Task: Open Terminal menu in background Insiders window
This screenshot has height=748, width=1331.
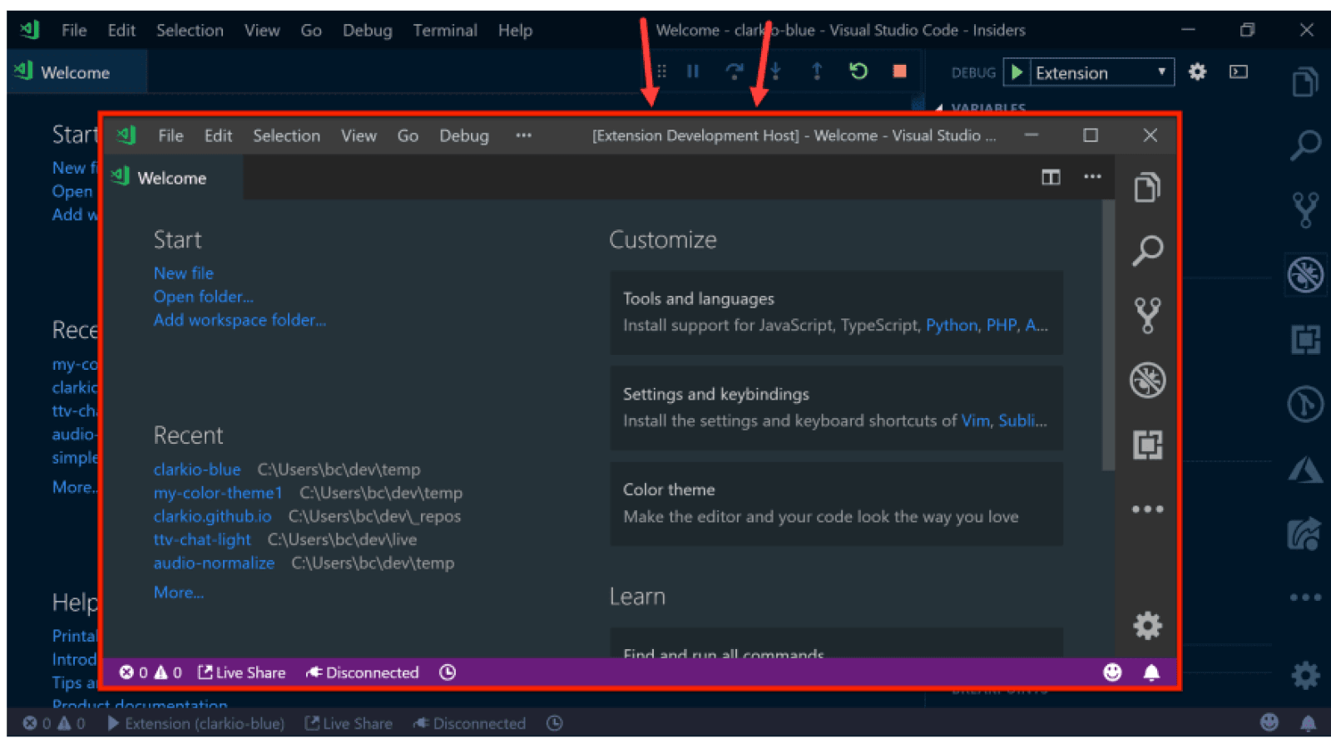Action: [445, 30]
